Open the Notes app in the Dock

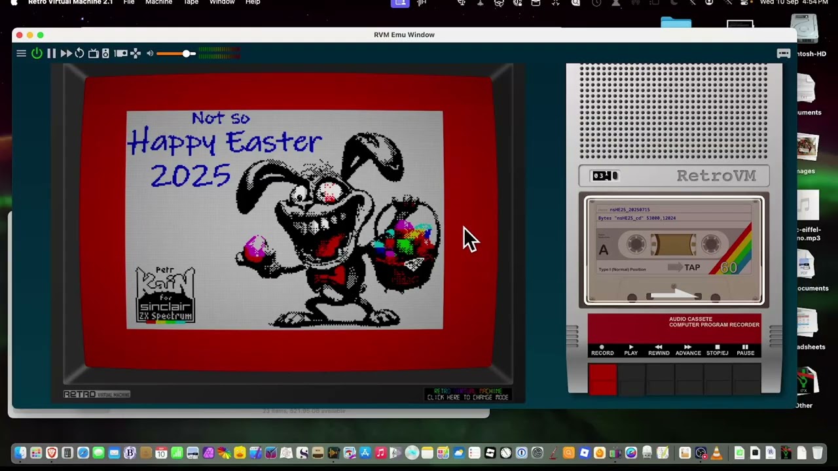click(x=427, y=453)
